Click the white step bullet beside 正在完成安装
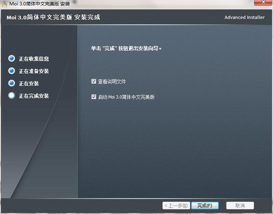Screen dimensions: 273x214 [12, 95]
